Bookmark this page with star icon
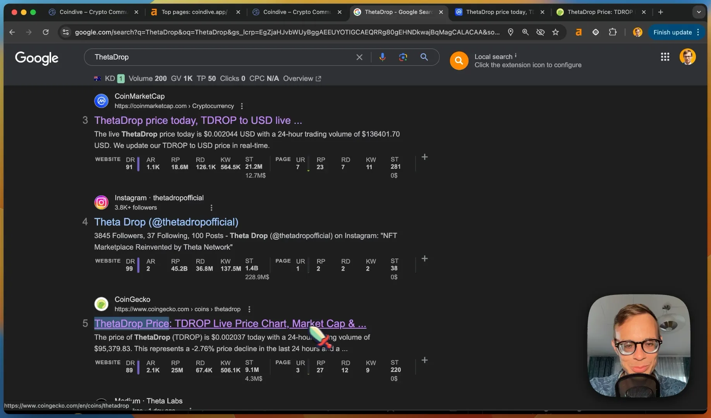Viewport: 711px width, 418px height. coord(555,32)
